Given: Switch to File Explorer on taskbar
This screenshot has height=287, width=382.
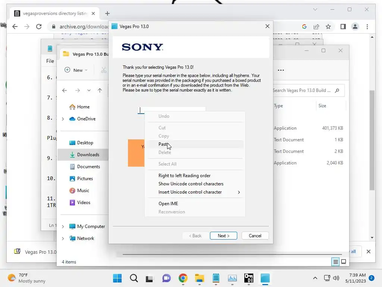Looking at the screenshot, I should [199, 278].
